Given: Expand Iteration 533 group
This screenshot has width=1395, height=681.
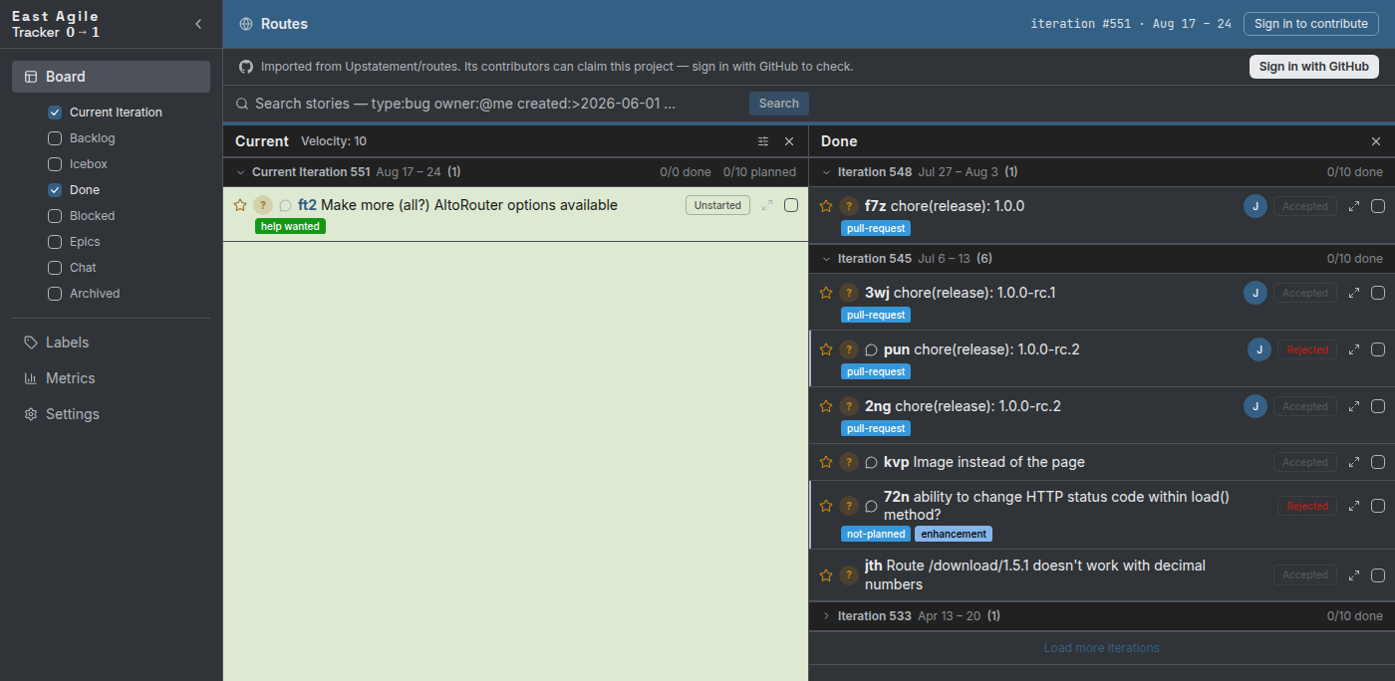Looking at the screenshot, I should (826, 616).
